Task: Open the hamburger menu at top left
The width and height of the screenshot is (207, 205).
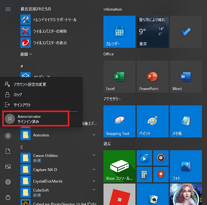Action: [x=8, y=9]
